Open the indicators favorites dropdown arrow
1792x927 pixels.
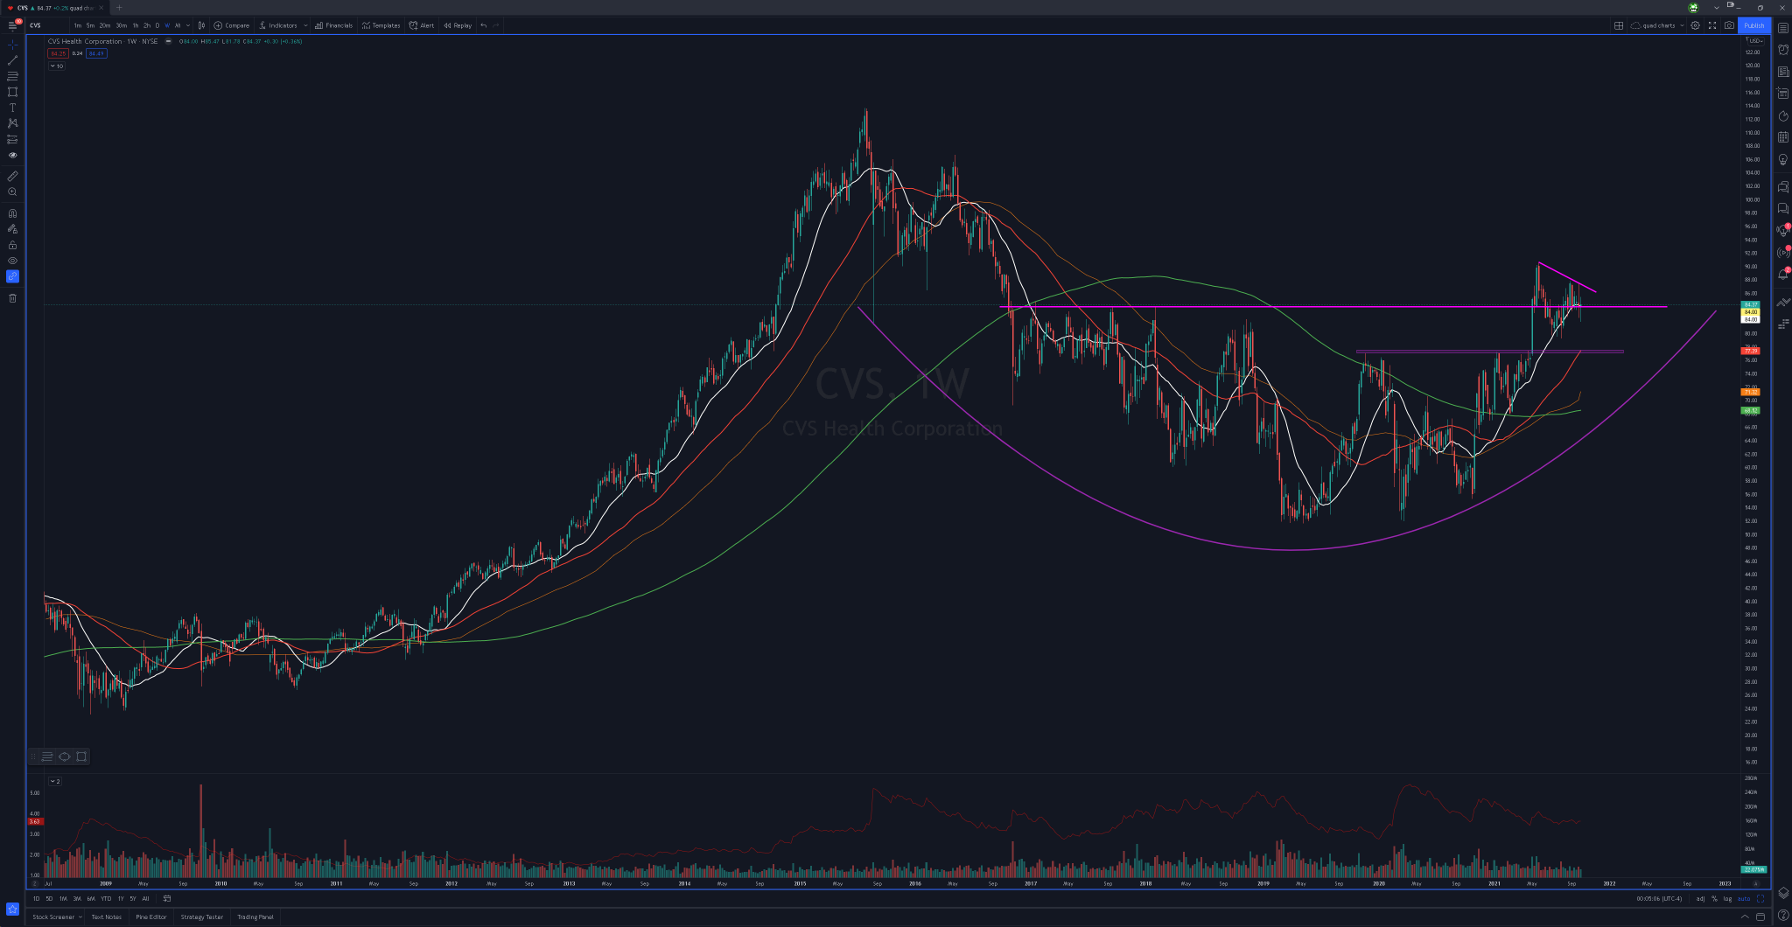click(305, 25)
